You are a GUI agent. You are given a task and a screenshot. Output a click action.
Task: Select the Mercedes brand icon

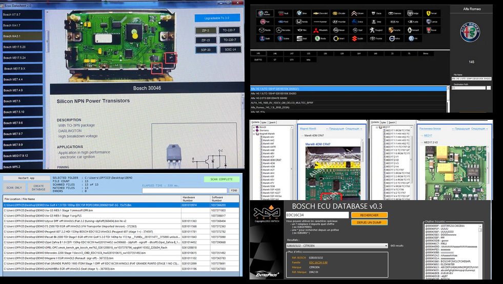tap(283, 30)
